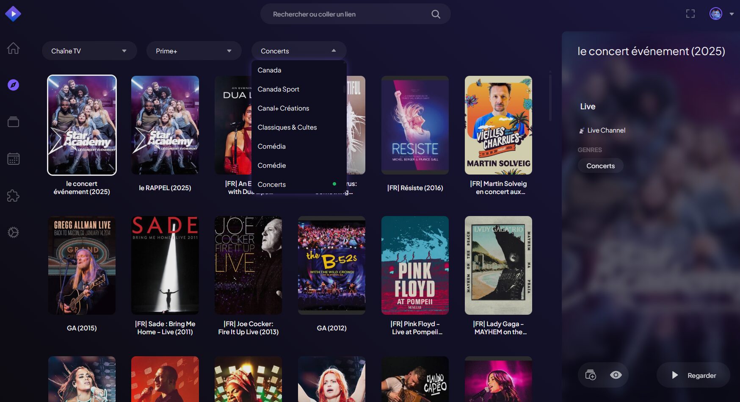Add the concert to library
The height and width of the screenshot is (402, 740).
[591, 375]
